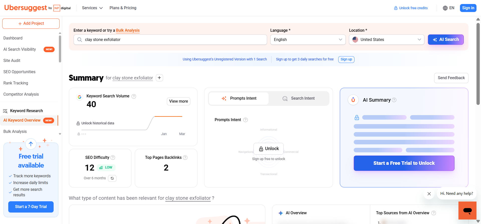Click Top Sources from AI Overview help icon
481x224 pixels.
[434, 213]
